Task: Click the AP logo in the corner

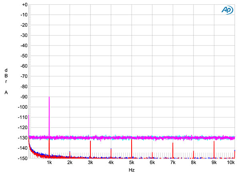Action: click(227, 10)
